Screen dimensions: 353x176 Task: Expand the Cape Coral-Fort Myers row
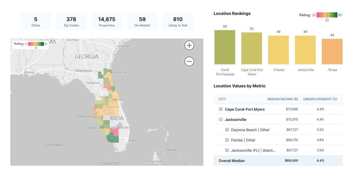pyautogui.click(x=221, y=109)
